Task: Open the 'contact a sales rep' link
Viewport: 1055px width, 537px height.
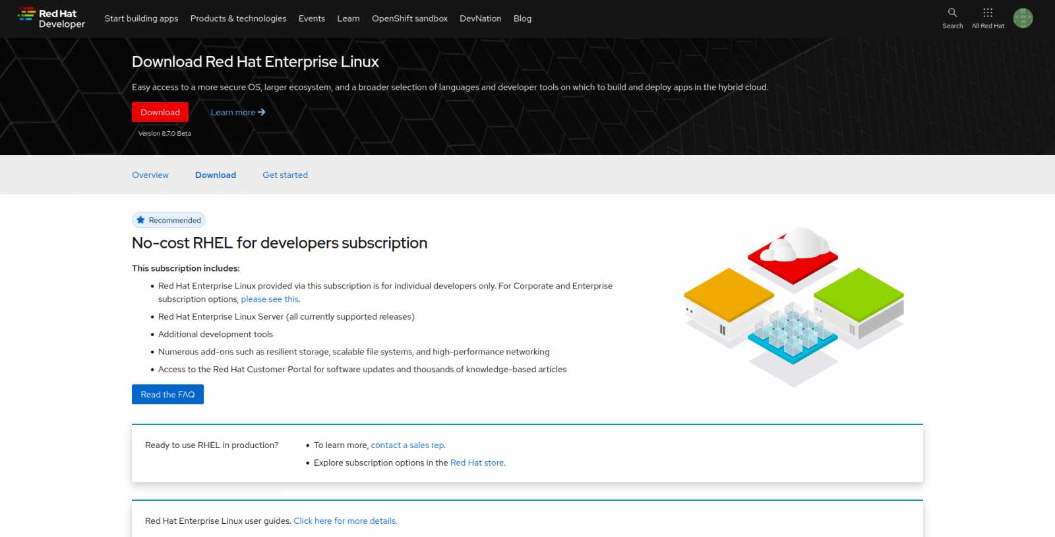Action: tap(407, 445)
